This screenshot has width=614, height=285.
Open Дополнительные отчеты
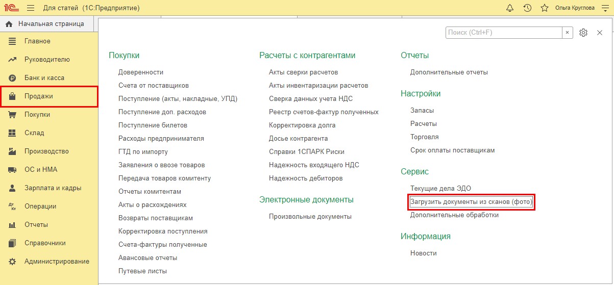449,72
